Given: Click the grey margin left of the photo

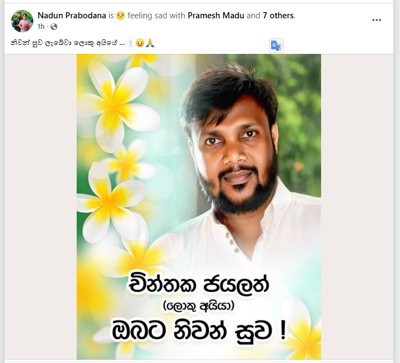Looking at the screenshot, I should [41, 207].
